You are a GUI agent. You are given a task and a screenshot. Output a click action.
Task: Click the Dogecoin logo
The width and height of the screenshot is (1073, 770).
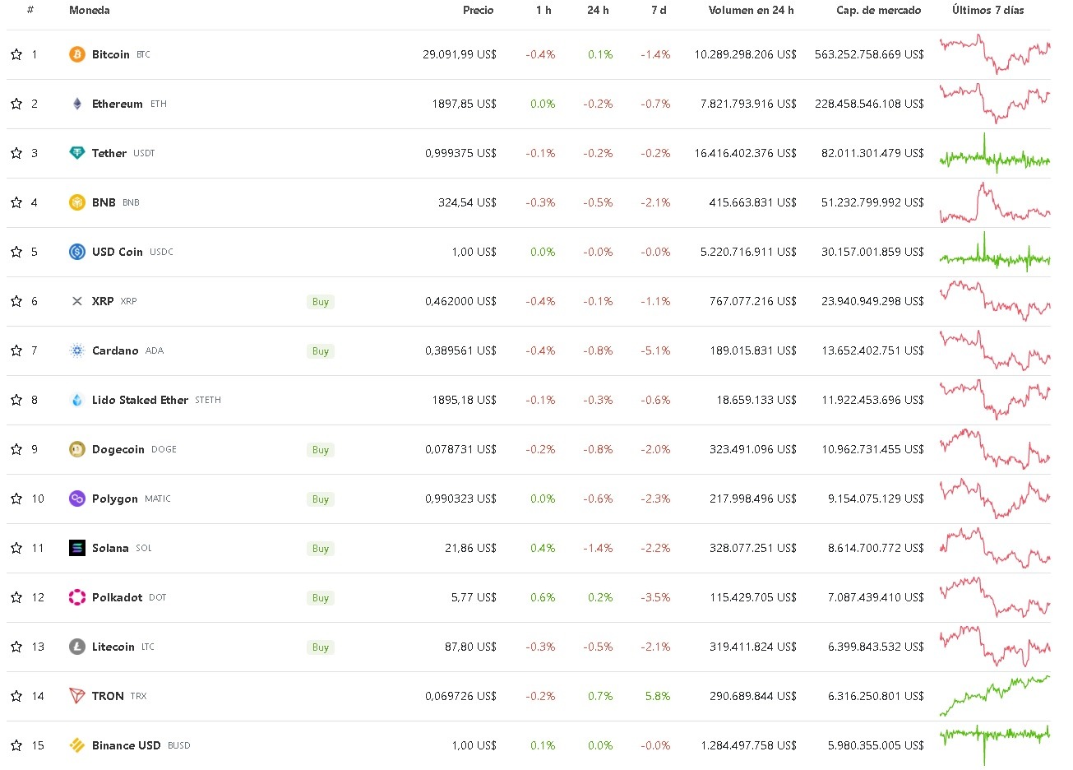[76, 449]
